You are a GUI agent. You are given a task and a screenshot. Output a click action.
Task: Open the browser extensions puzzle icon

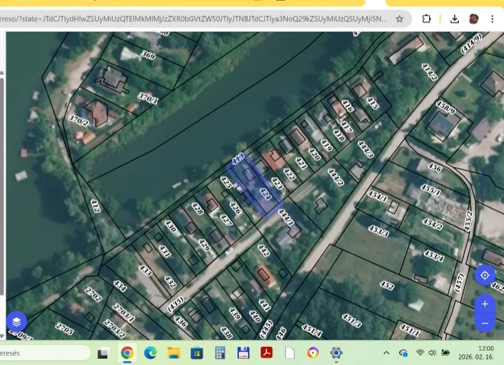click(x=426, y=19)
